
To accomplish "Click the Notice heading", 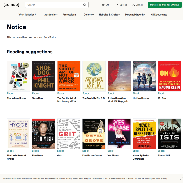I will pyautogui.click(x=16, y=27).
